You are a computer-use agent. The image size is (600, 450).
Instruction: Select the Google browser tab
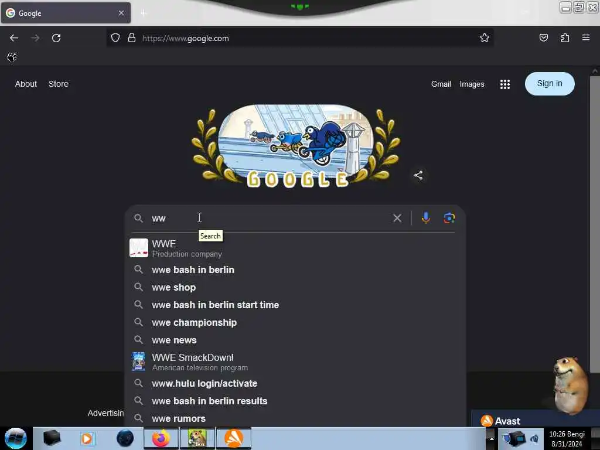pyautogui.click(x=66, y=13)
